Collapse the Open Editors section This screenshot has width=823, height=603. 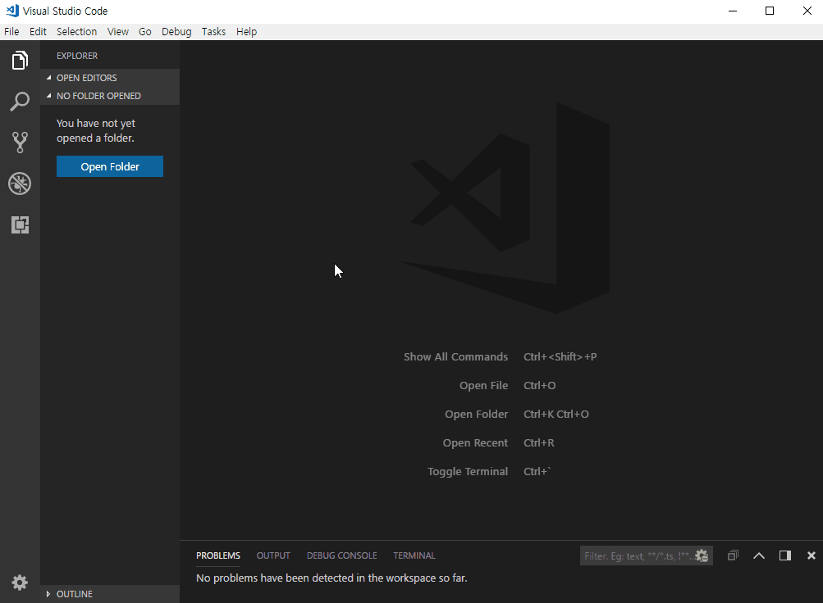110,78
